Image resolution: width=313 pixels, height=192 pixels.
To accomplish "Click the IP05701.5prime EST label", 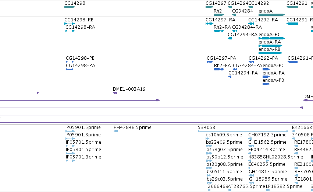I will coord(83,142).
